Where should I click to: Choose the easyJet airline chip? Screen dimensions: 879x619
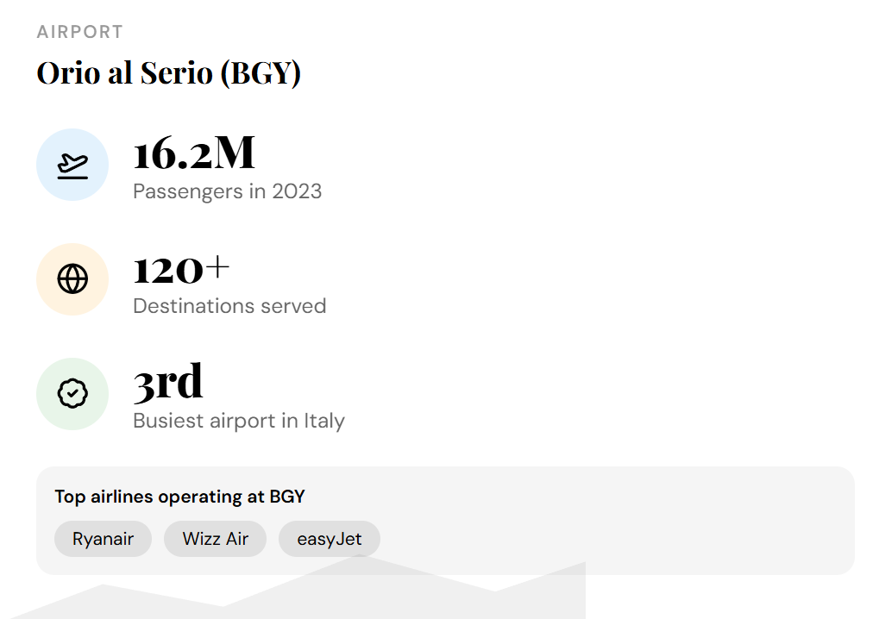tap(329, 539)
